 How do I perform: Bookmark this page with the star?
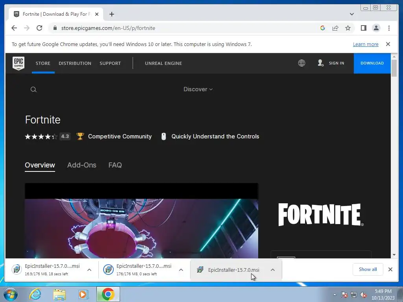[x=348, y=28]
